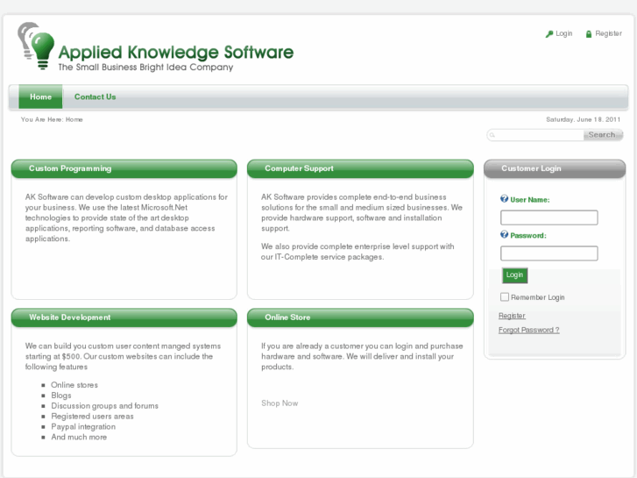Viewport: 637px width, 478px height.
Task: Click the User Name: label
Action: 530,200
